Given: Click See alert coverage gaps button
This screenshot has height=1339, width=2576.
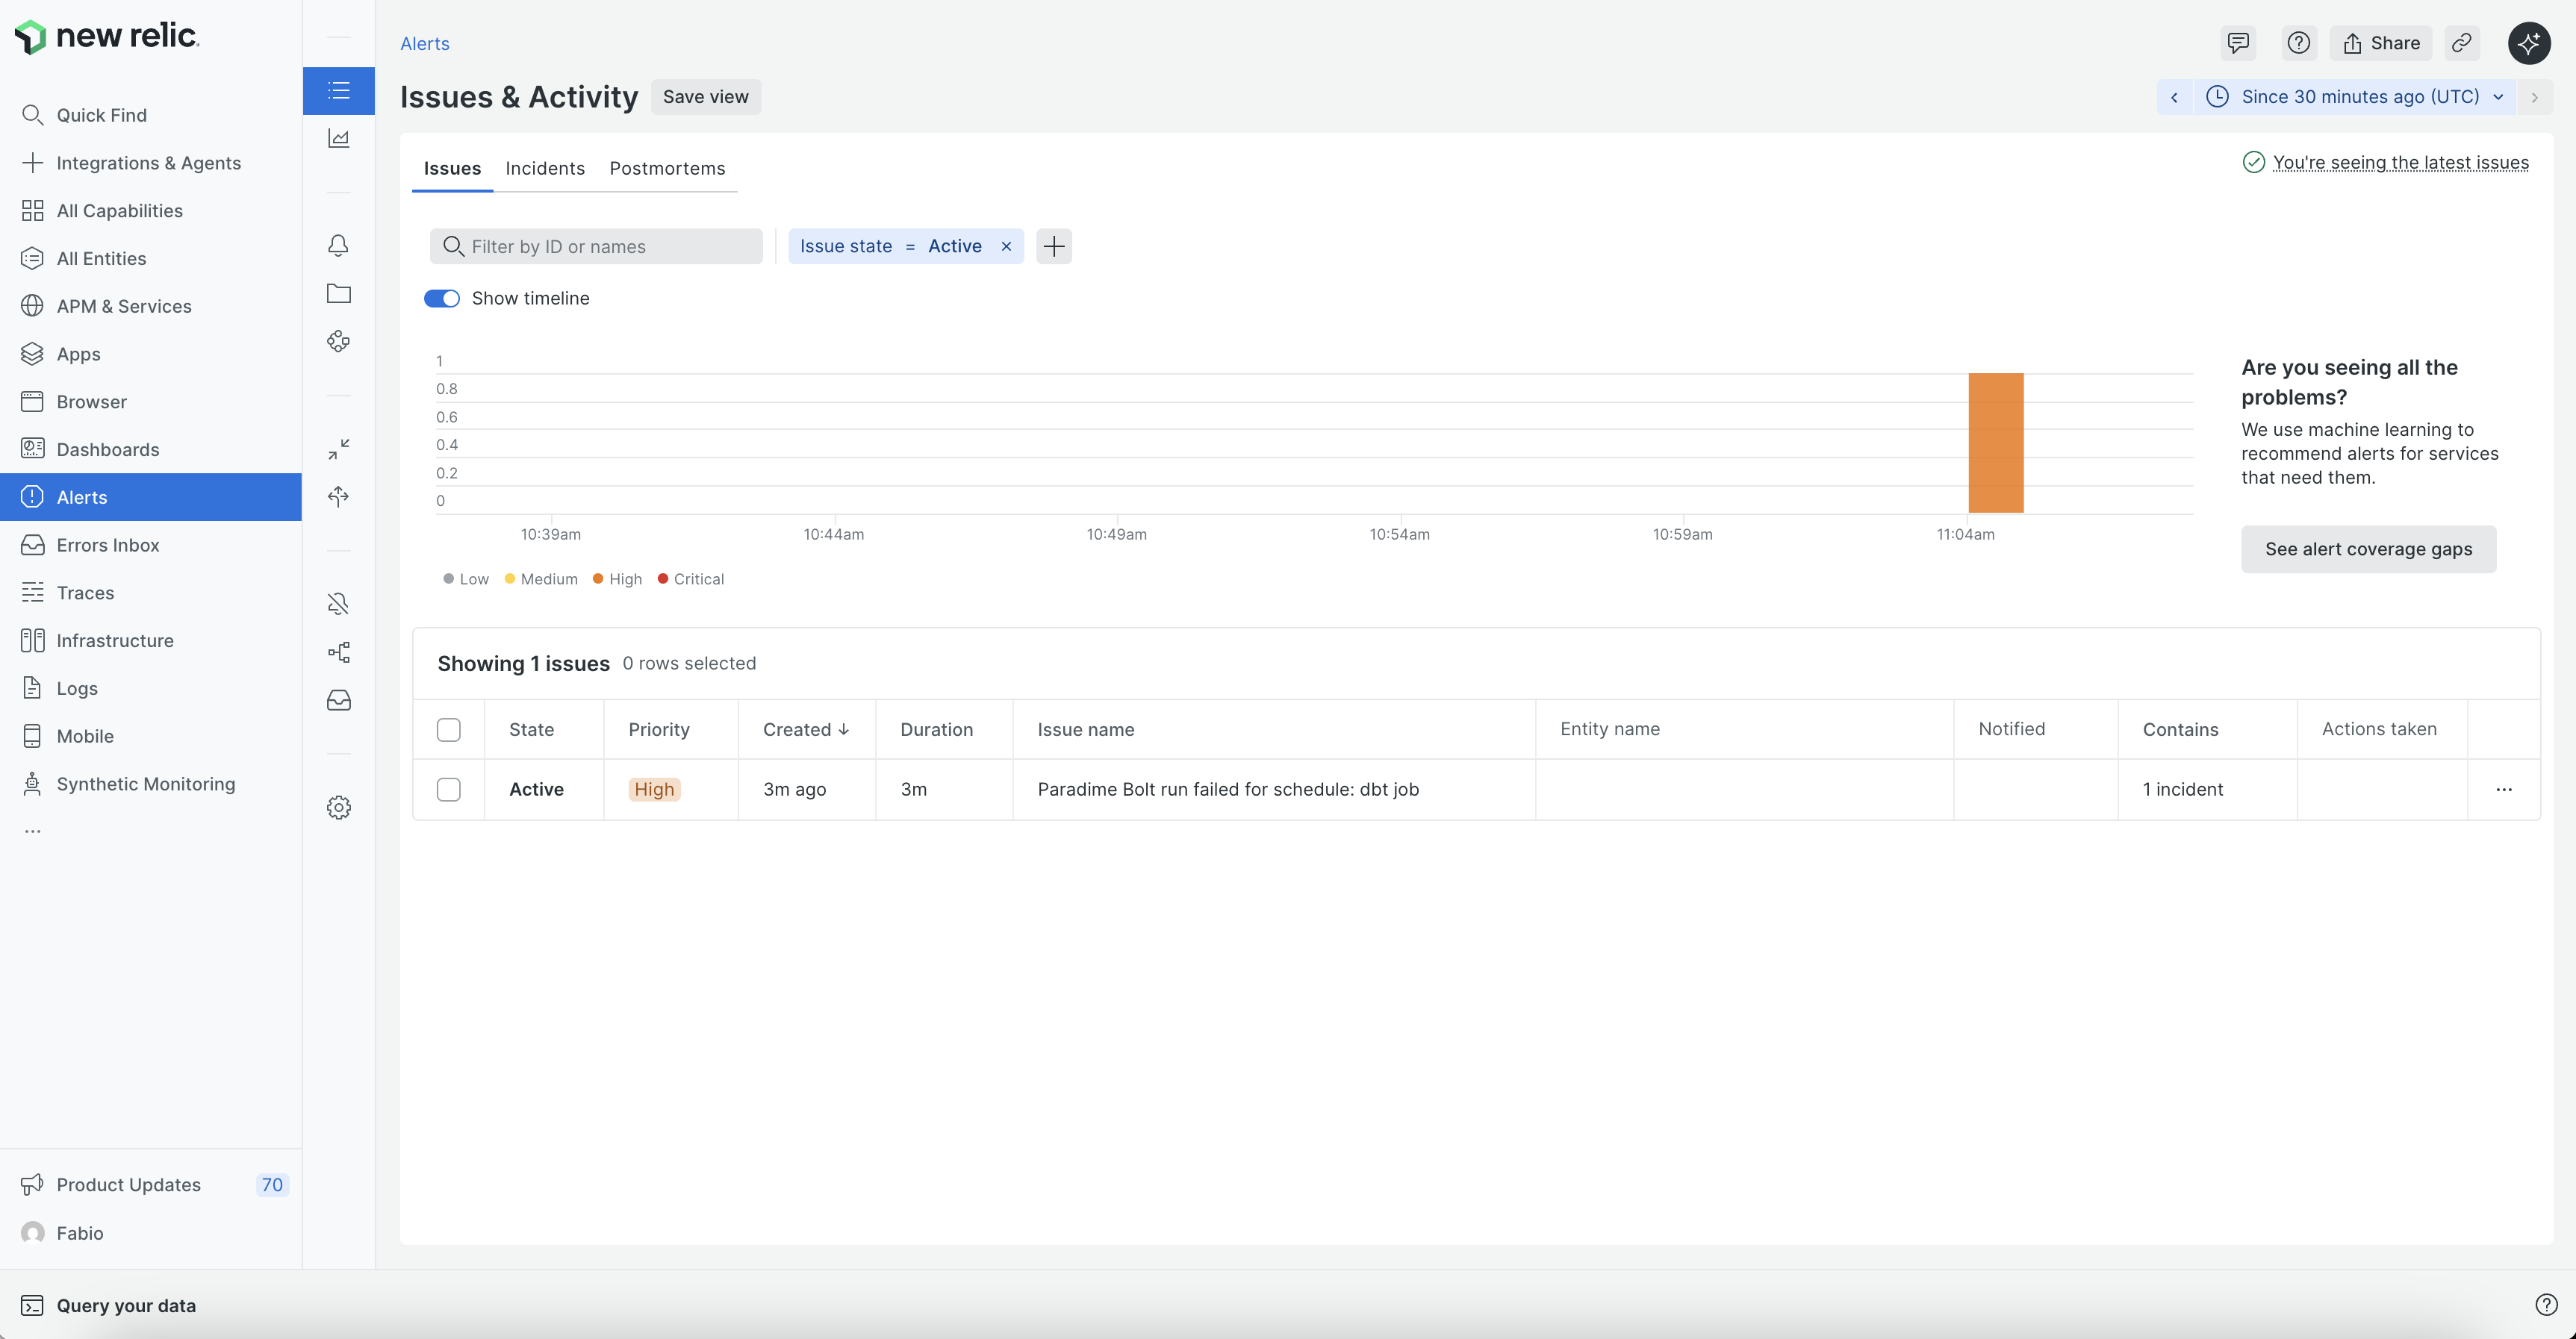Looking at the screenshot, I should pyautogui.click(x=2367, y=549).
